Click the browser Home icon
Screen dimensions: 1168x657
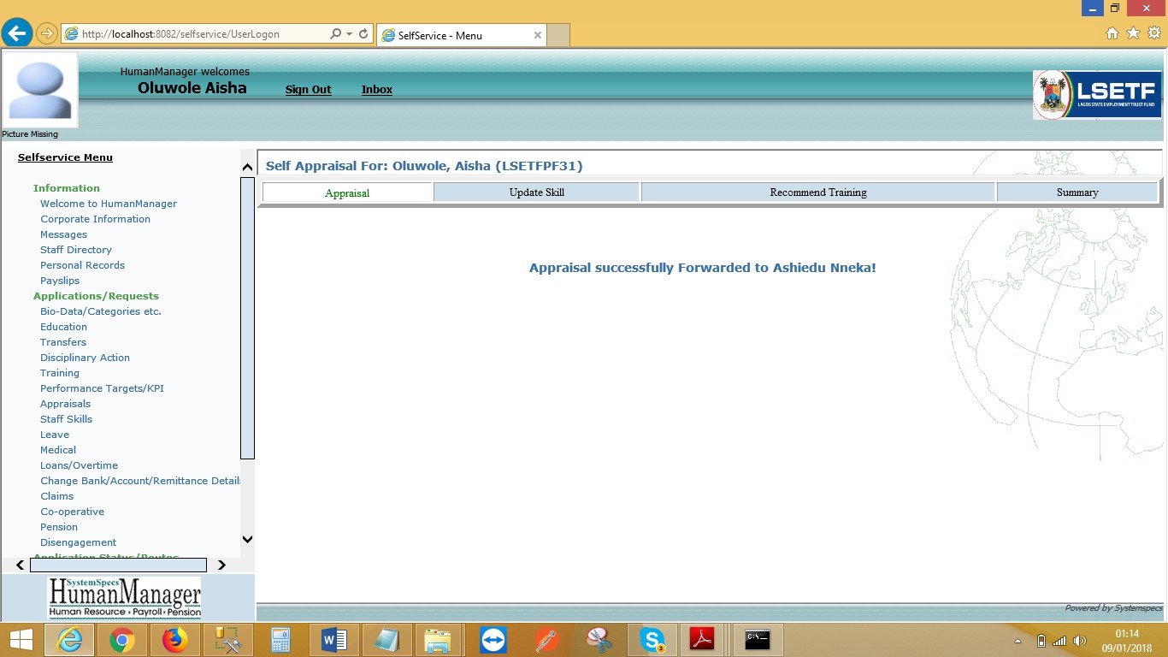pyautogui.click(x=1112, y=33)
